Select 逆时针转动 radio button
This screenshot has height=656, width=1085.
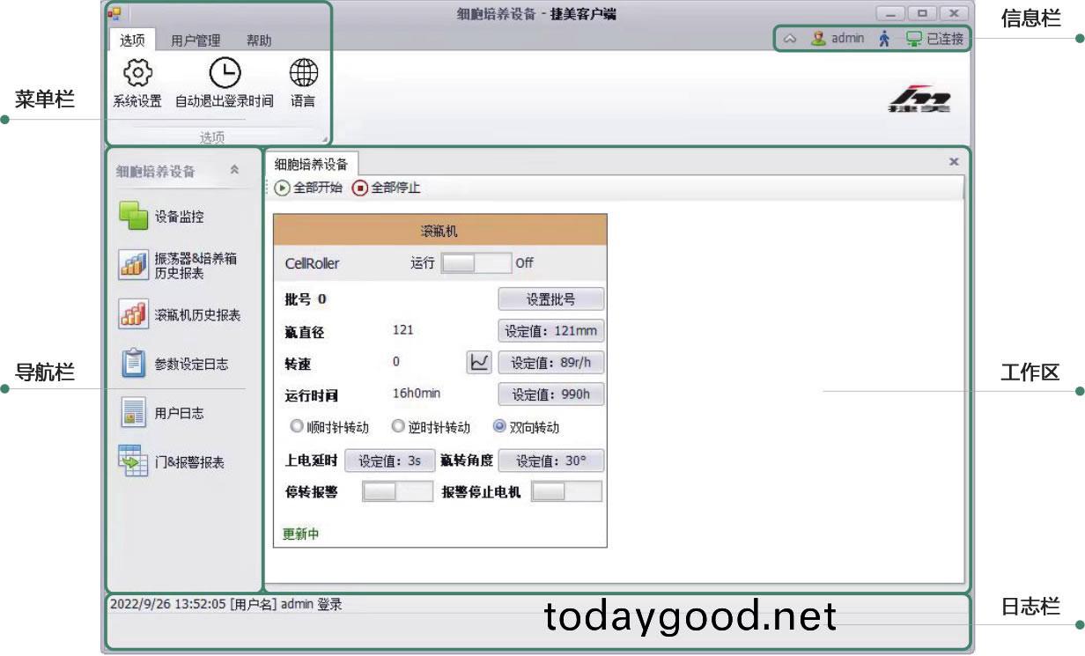click(x=398, y=427)
